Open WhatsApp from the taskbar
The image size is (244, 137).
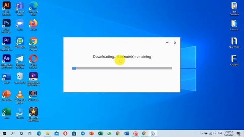[109, 134]
